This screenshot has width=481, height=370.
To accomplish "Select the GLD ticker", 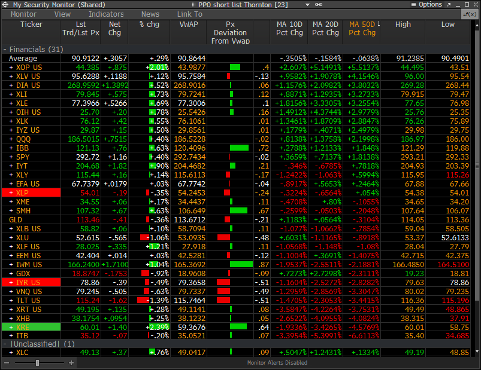I will point(16,220).
